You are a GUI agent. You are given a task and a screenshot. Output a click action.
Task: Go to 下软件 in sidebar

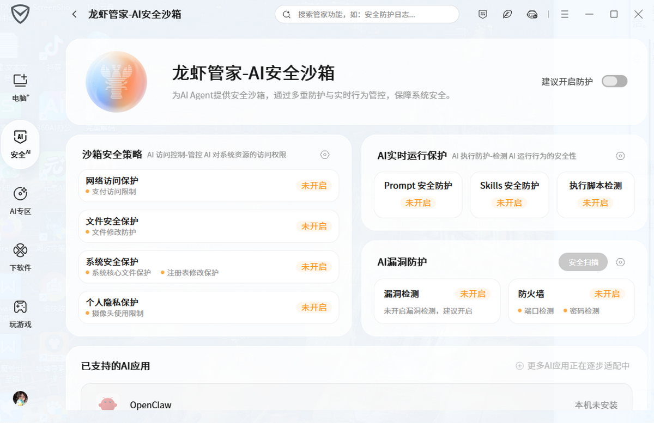click(x=20, y=257)
